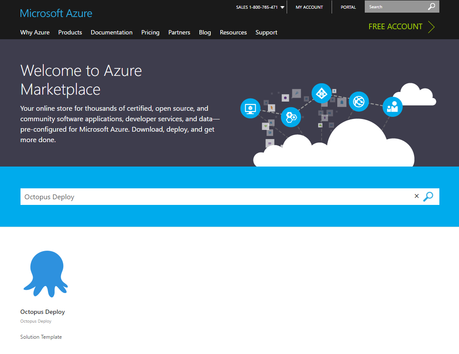Screen dimensions: 459x354
Task: Focus the Marketplace search field containing Octopus Deploy
Action: [214, 197]
